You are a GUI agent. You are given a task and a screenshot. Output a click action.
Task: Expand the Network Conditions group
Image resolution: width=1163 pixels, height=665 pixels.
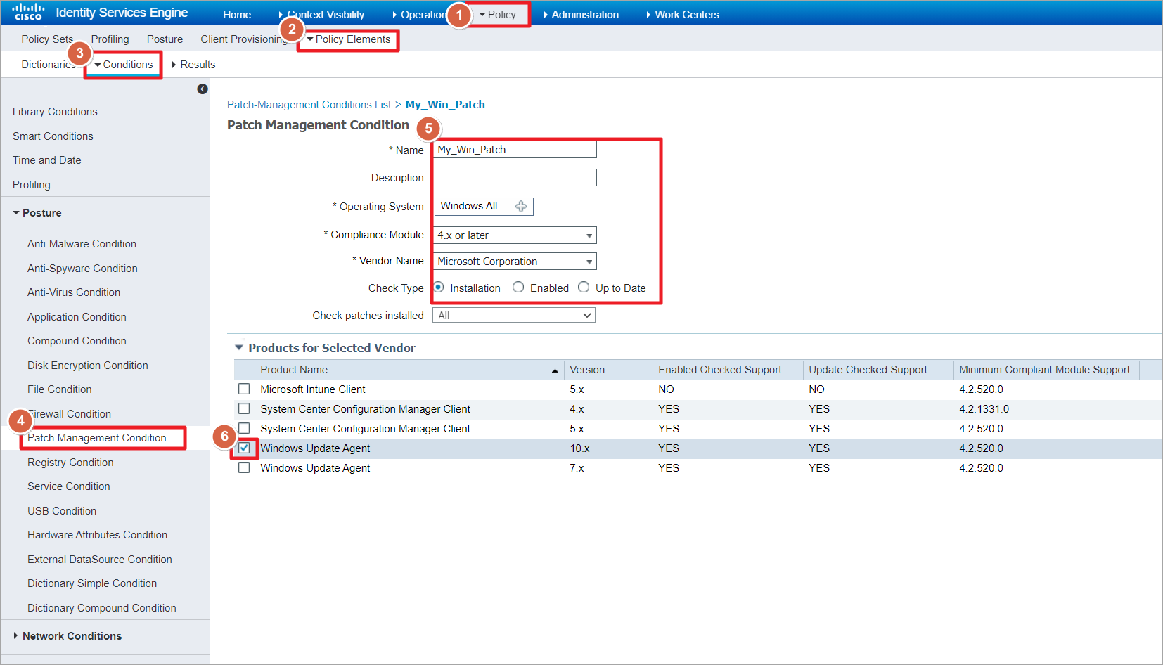(16, 636)
